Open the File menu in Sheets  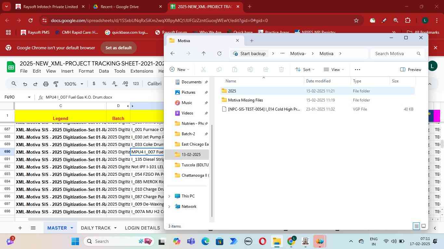coord(24,71)
